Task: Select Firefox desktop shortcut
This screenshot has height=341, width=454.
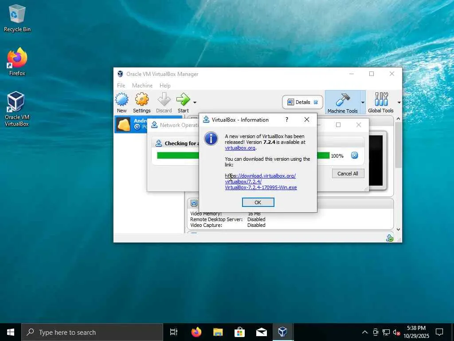Action: click(x=17, y=62)
